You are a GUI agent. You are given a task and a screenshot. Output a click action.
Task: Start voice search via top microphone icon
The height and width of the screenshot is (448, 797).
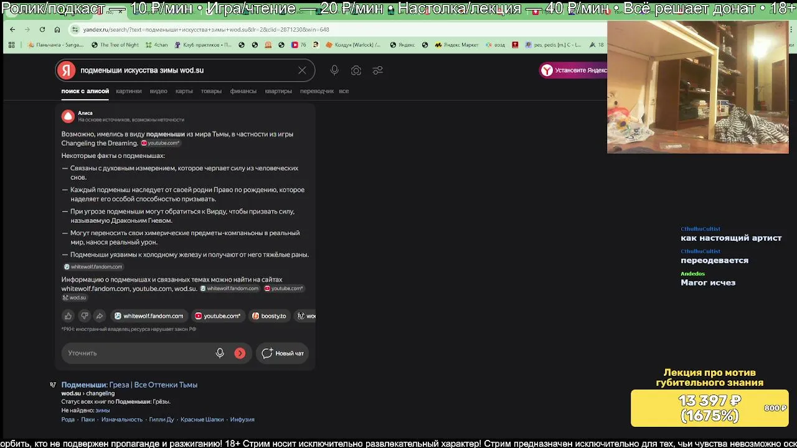click(x=334, y=70)
